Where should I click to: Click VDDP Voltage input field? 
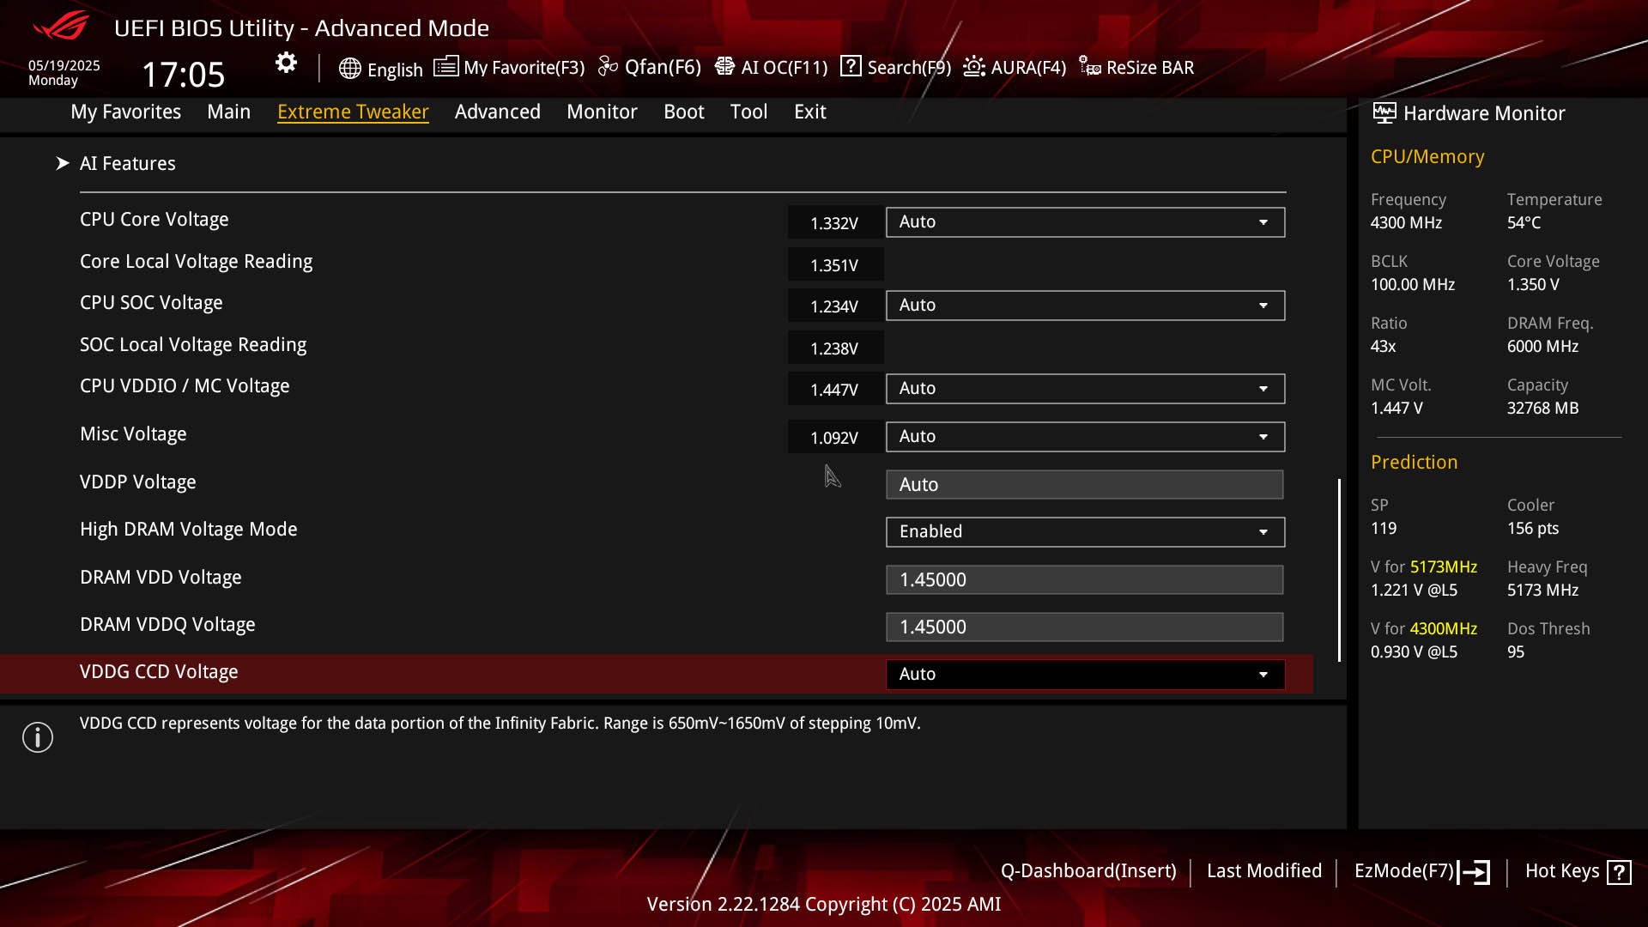point(1085,485)
